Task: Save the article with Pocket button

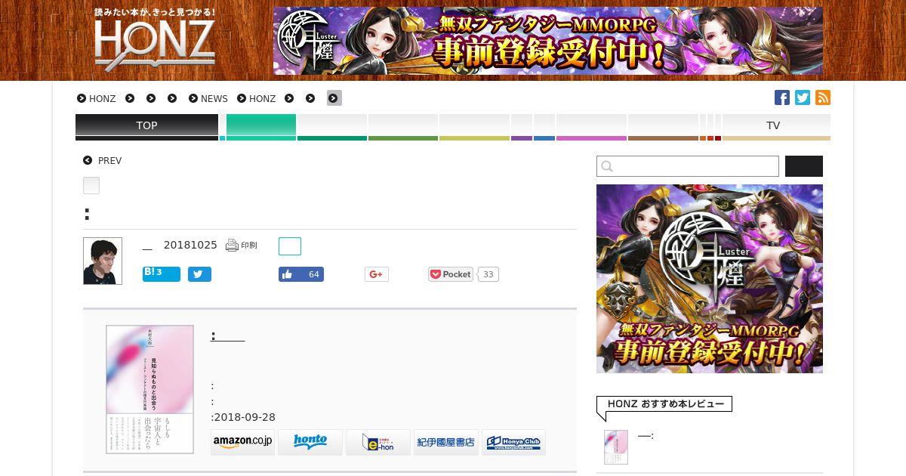Action: pos(451,274)
